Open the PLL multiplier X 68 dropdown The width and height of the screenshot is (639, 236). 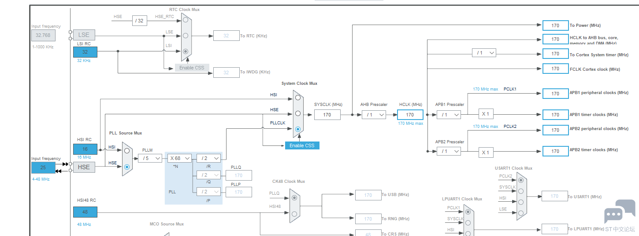(x=179, y=158)
